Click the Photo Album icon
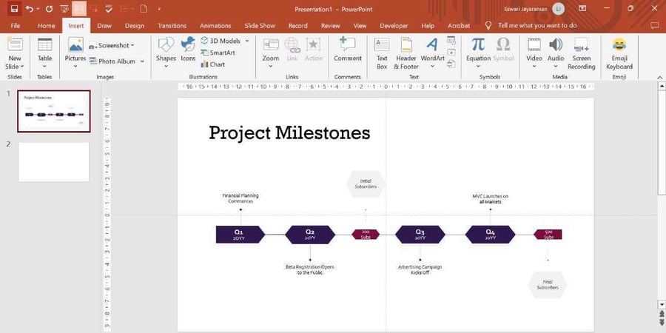The image size is (666, 333). click(93, 61)
